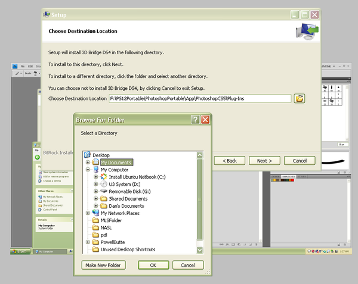Open Photoshop File menu
This screenshot has width=358, height=284.
click(23, 66)
